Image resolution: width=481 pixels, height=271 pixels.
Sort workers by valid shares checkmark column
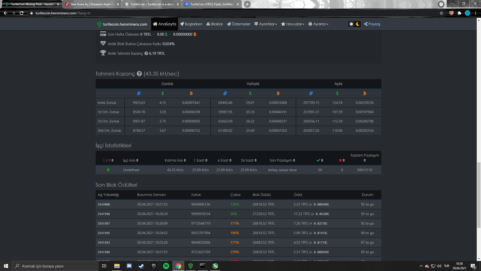click(320, 160)
